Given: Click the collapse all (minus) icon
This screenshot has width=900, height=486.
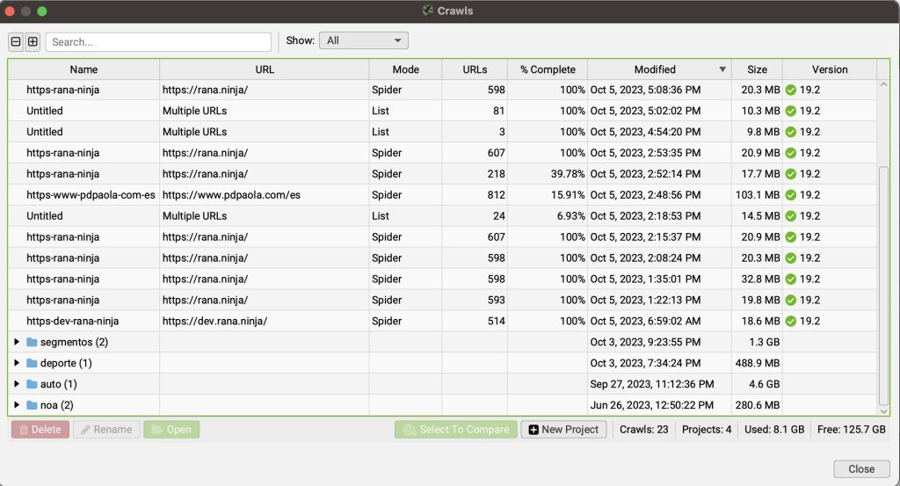Looking at the screenshot, I should (16, 41).
